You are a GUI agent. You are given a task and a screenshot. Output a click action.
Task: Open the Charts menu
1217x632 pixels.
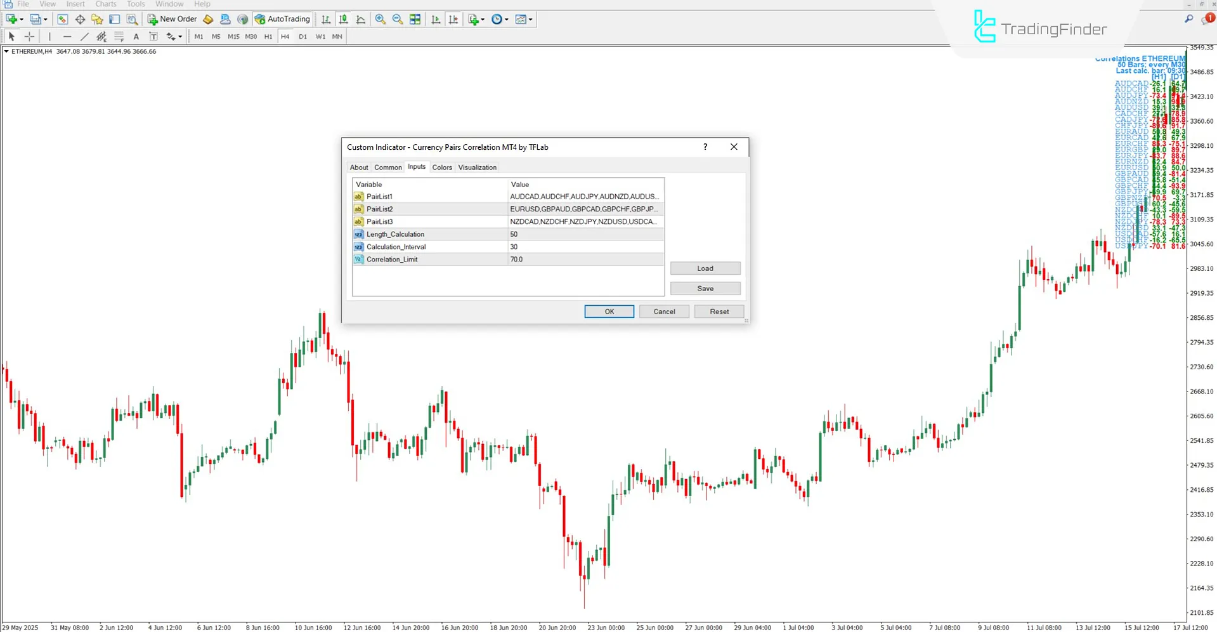click(105, 4)
